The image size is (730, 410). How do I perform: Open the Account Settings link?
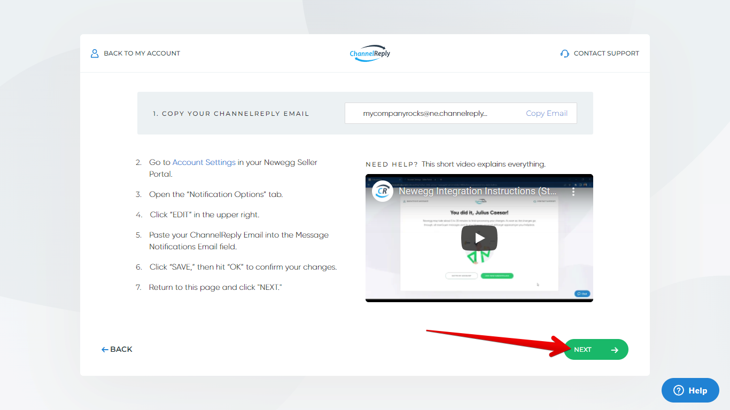[x=204, y=162]
